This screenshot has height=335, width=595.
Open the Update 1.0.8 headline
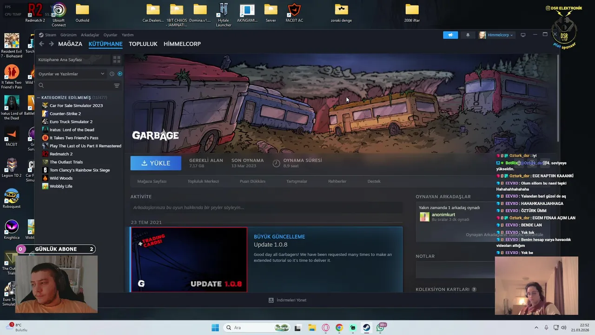click(271, 245)
